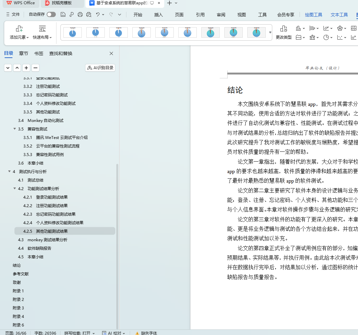This screenshot has height=335, width=358.
Task: Toggle the 自动保存 autosave switch
Action: (x=51, y=14)
